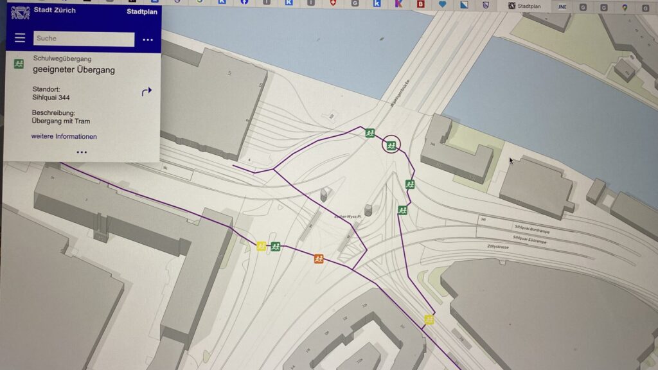
Task: Select the yellow crossing marker at bottom right
Action: (429, 319)
